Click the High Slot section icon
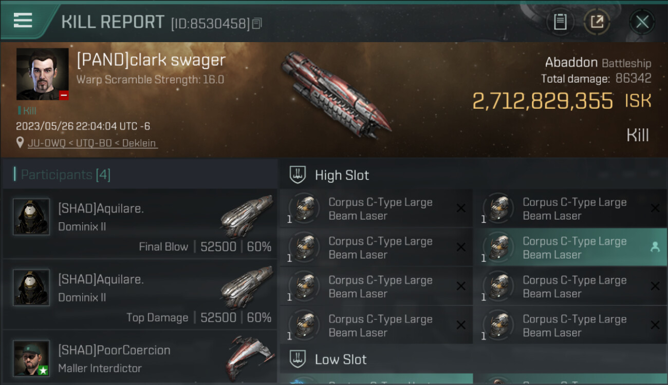Screen dimensions: 668x385 [298, 175]
